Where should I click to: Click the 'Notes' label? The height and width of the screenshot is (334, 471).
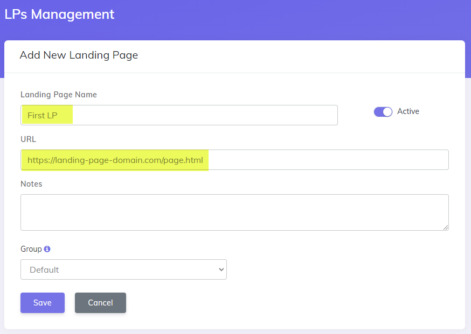(x=31, y=184)
